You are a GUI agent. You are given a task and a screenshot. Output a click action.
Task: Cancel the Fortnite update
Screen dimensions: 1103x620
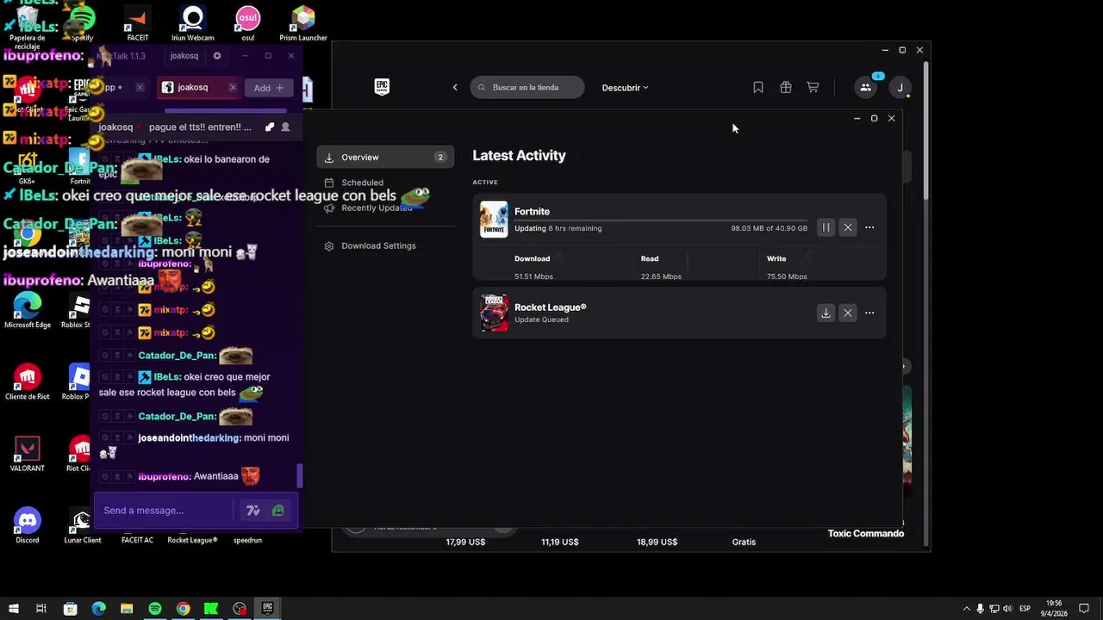[x=848, y=227]
